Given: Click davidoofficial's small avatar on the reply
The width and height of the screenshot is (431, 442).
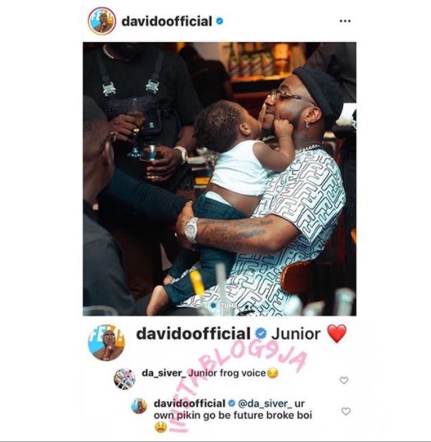Looking at the screenshot, I should 139,406.
